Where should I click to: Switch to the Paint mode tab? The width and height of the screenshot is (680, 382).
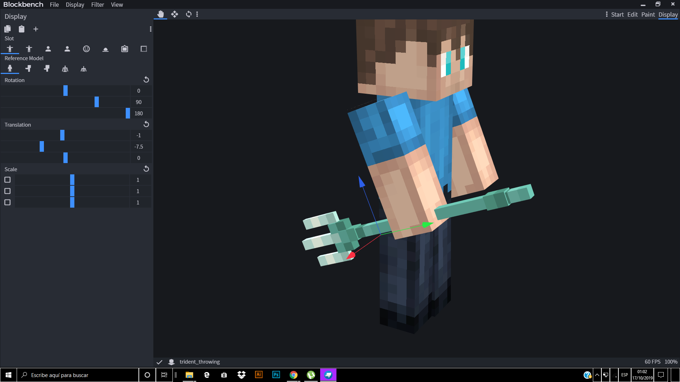(x=648, y=15)
